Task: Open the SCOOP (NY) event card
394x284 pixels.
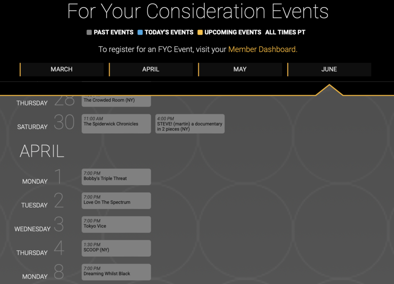Action: click(x=116, y=248)
